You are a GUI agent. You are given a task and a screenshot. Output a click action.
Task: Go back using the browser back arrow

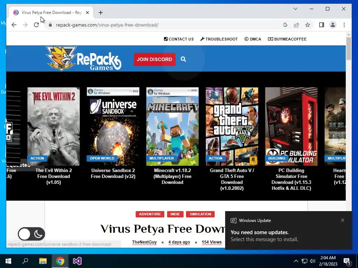point(14,25)
